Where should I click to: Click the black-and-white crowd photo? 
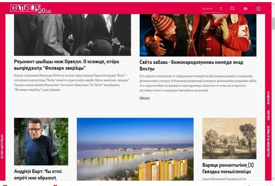coord(72,35)
